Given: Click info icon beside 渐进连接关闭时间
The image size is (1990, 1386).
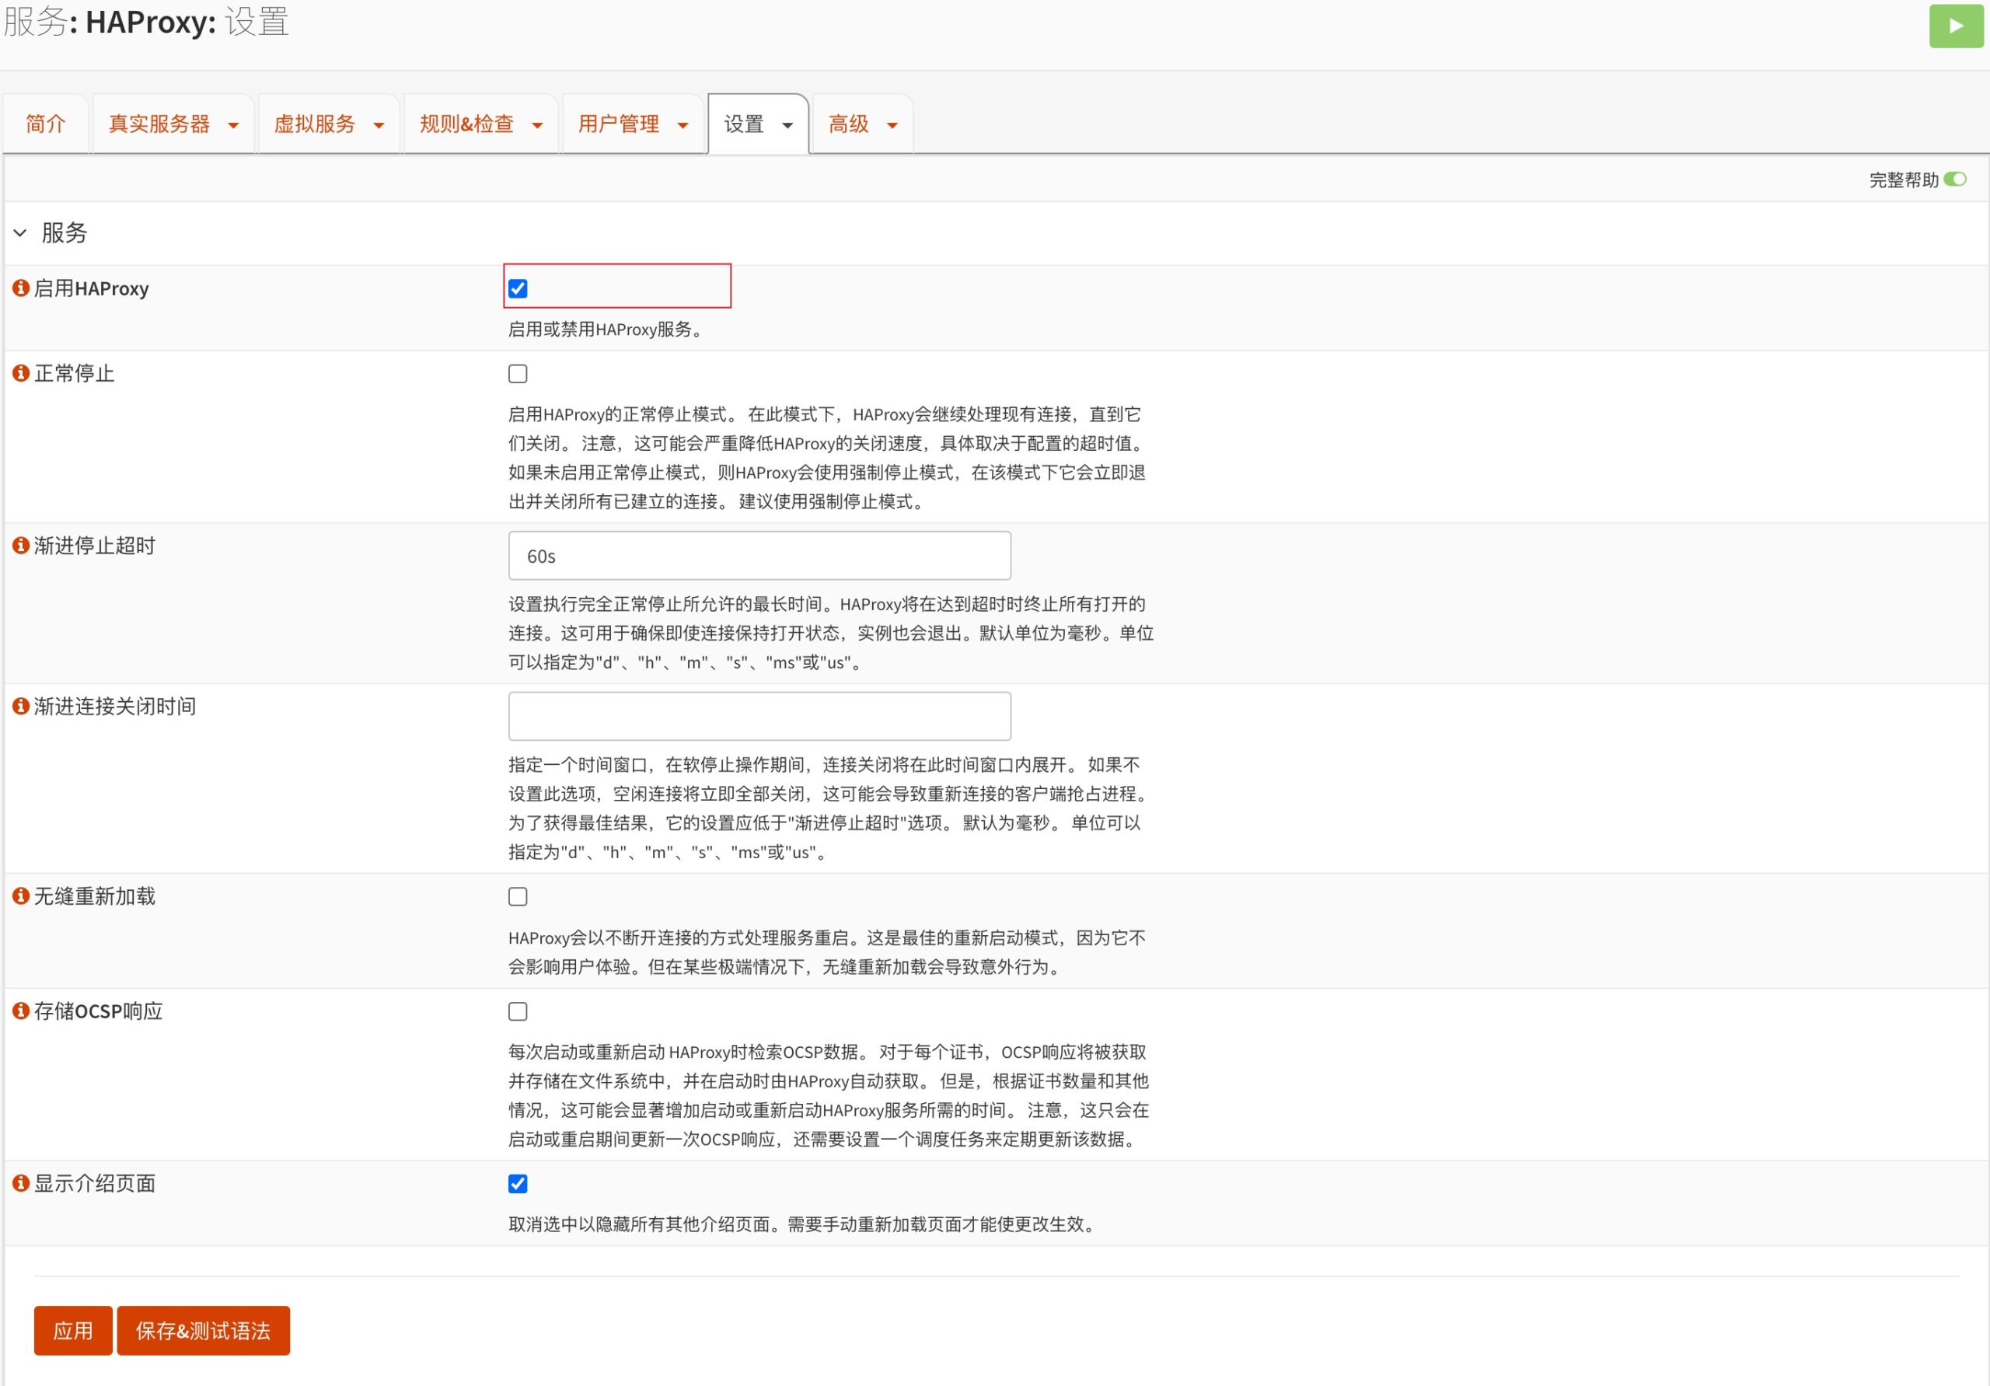Looking at the screenshot, I should tap(21, 706).
